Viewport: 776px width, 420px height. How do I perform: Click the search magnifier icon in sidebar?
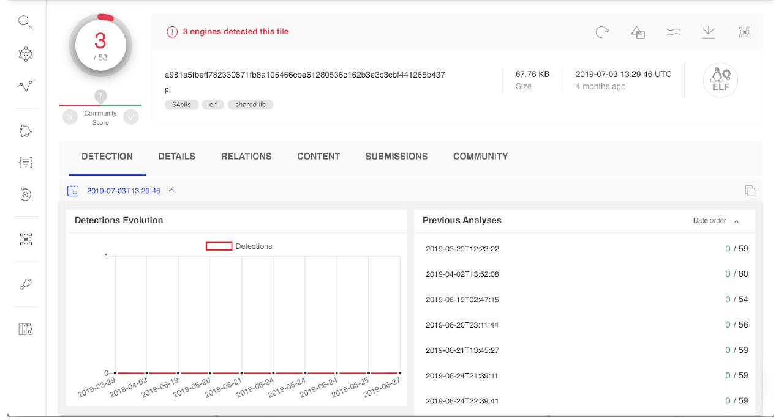click(x=25, y=23)
